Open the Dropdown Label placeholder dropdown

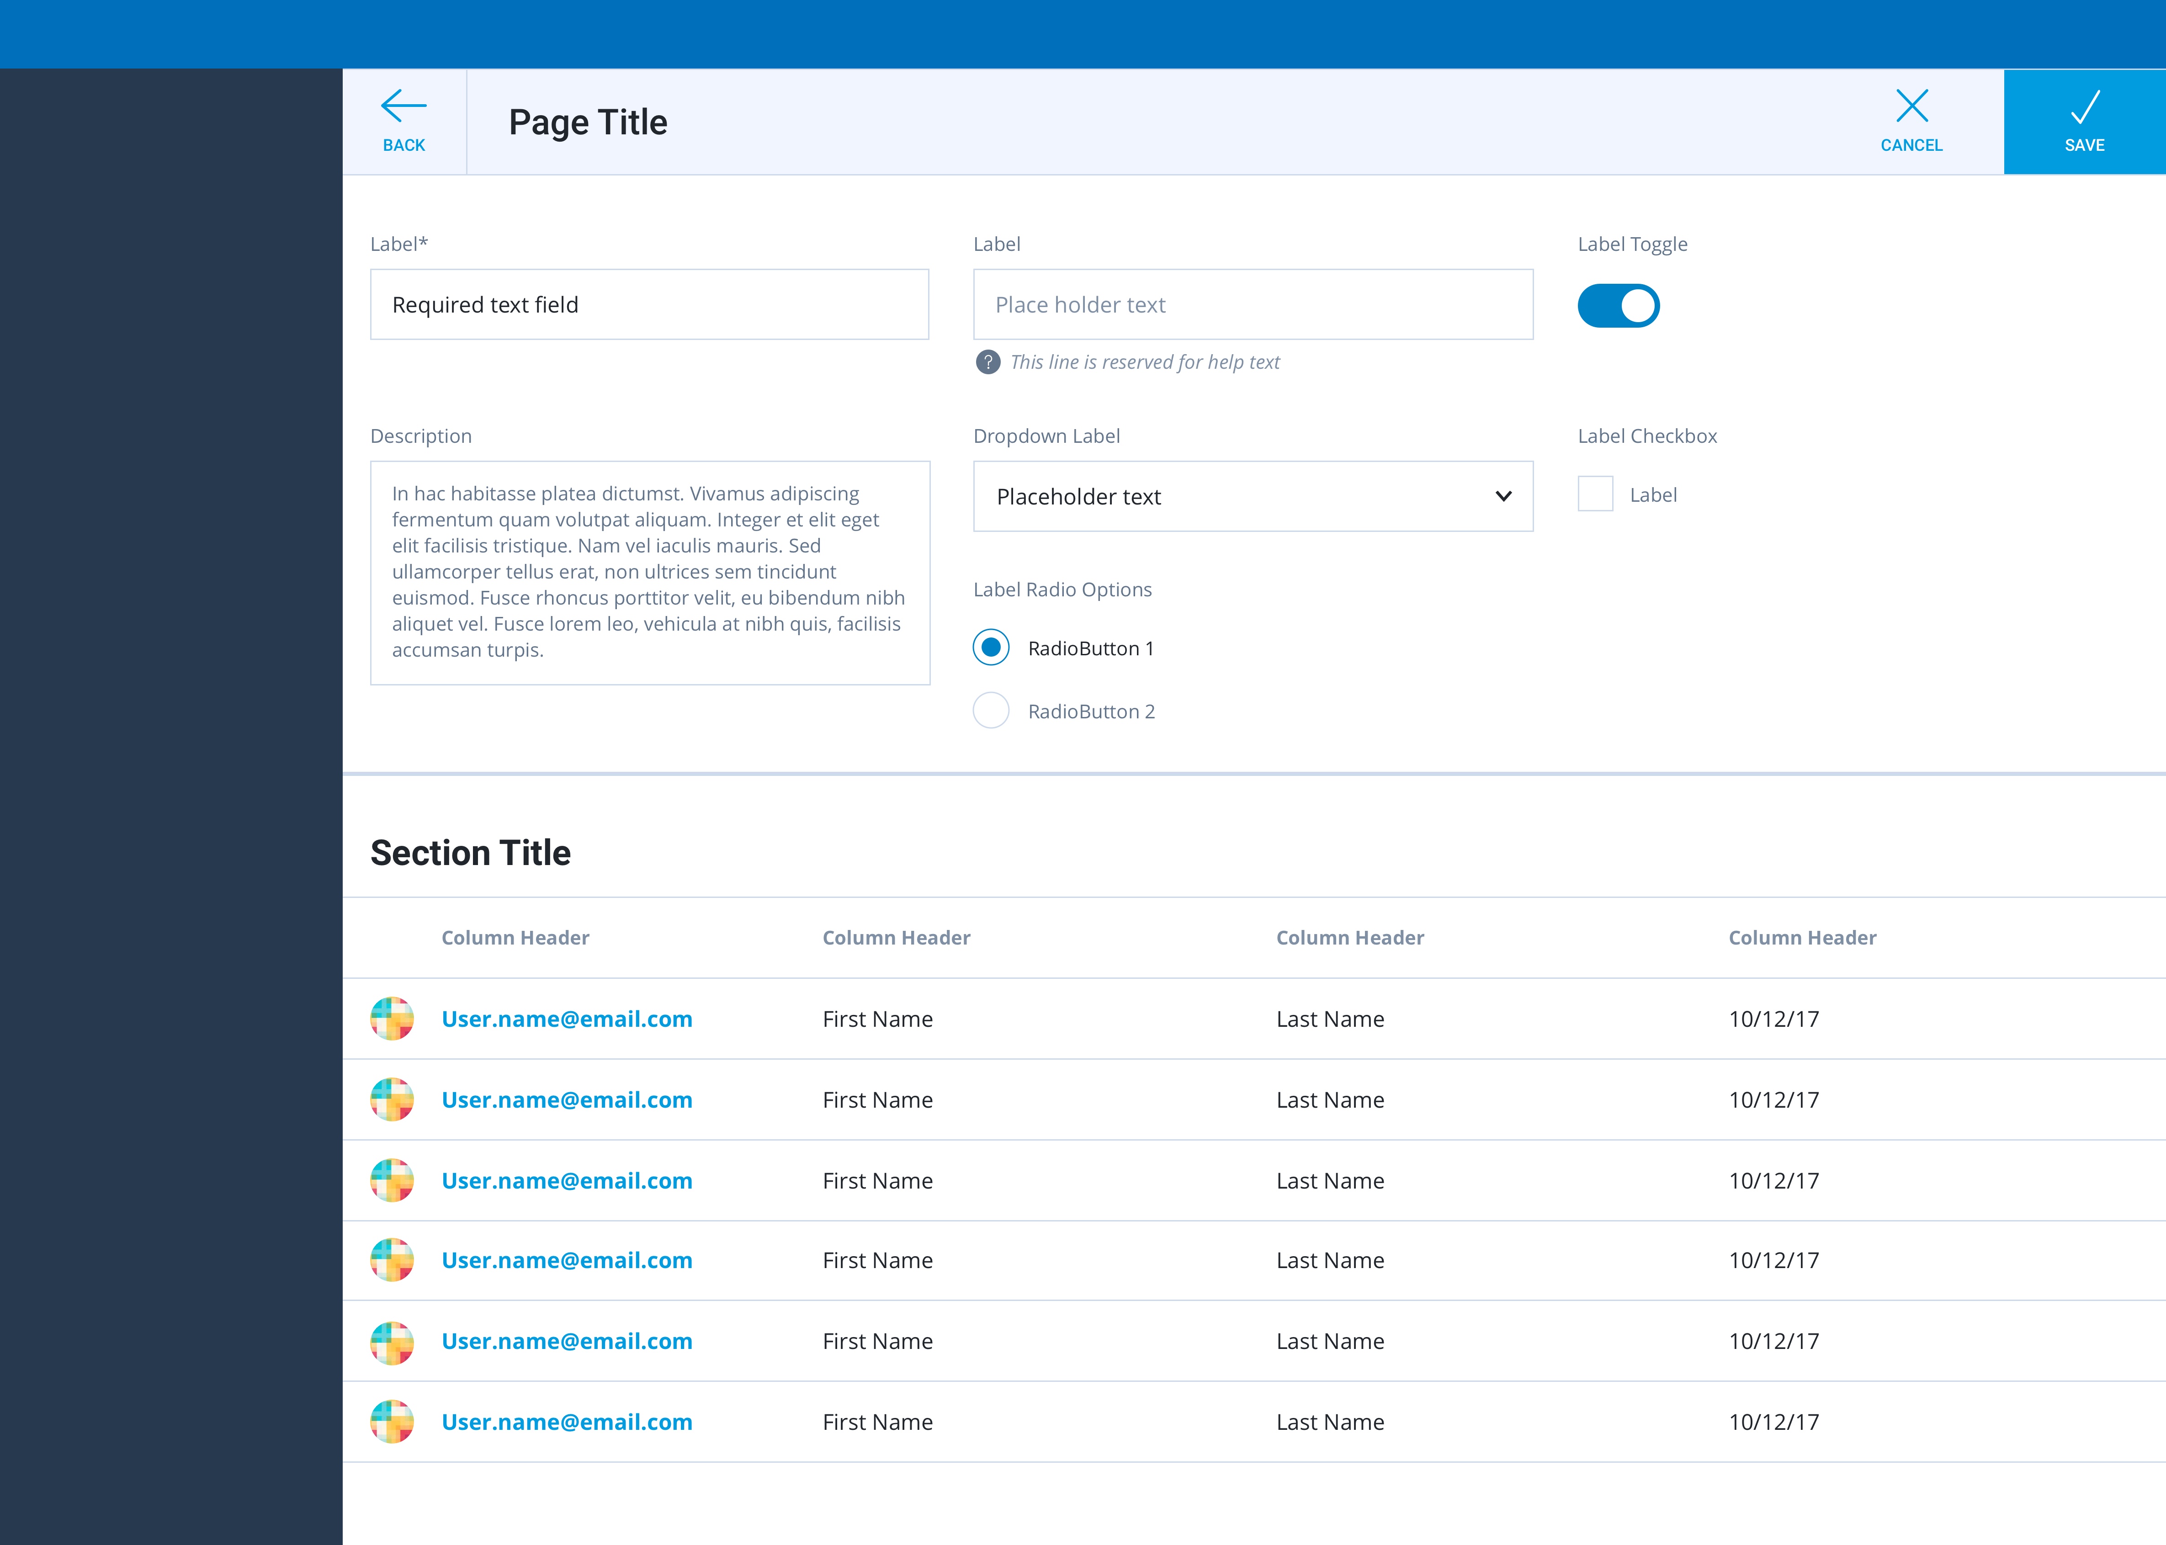(1253, 496)
